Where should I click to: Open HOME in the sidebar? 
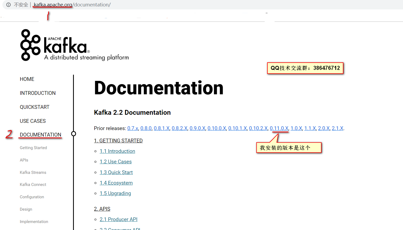[27, 79]
